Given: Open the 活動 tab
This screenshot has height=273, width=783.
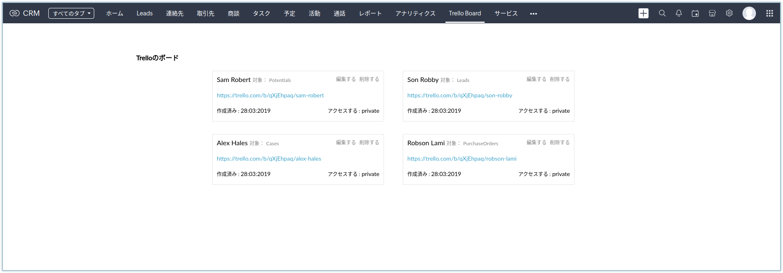Looking at the screenshot, I should click(x=314, y=13).
